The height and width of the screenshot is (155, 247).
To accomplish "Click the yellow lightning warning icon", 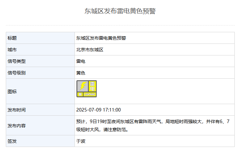I will [86, 89].
